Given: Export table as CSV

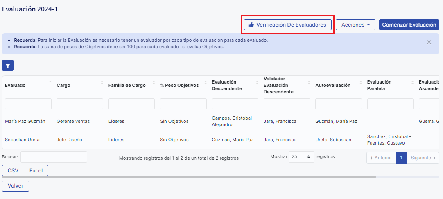Looking at the screenshot, I should (13, 170).
